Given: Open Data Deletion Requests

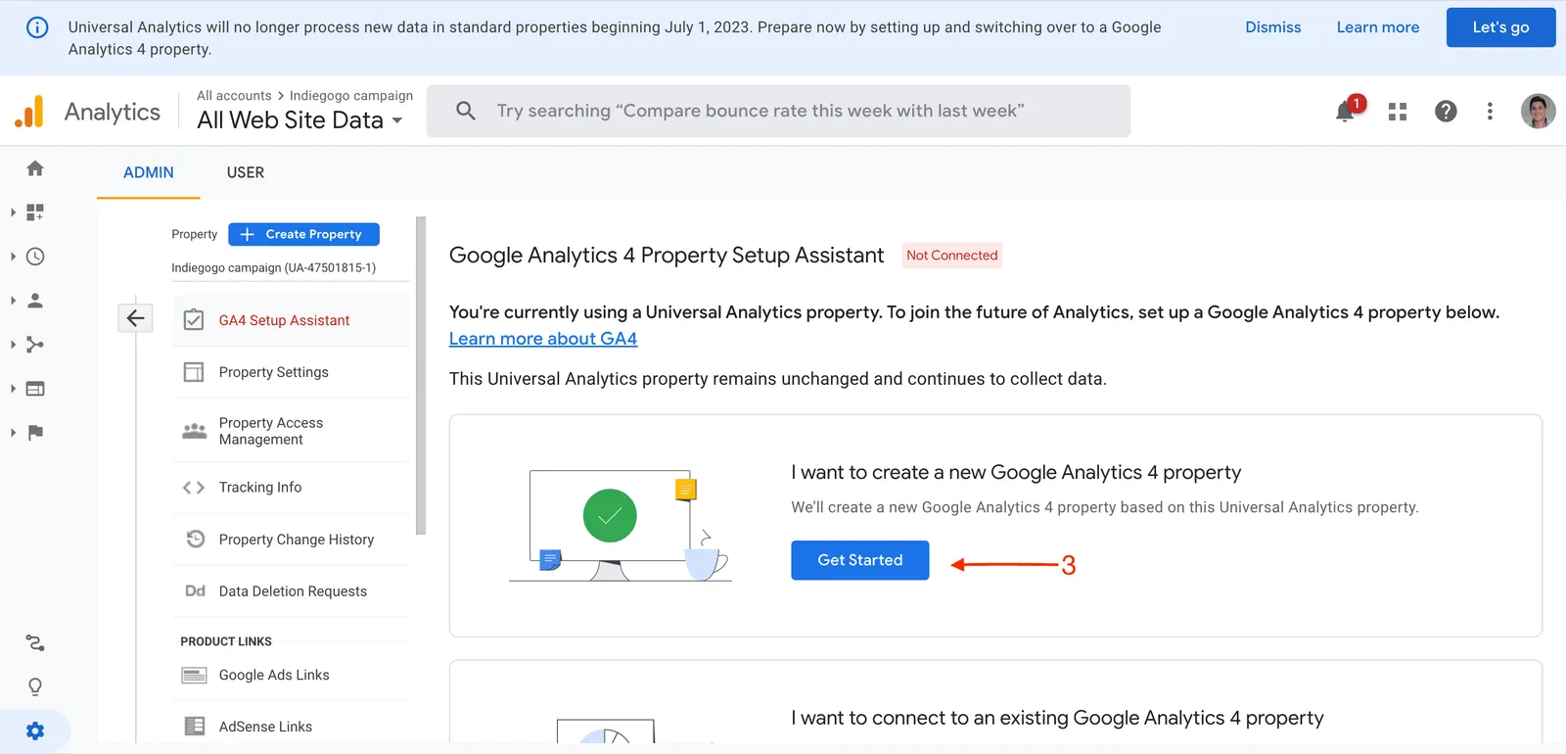Looking at the screenshot, I should (291, 591).
